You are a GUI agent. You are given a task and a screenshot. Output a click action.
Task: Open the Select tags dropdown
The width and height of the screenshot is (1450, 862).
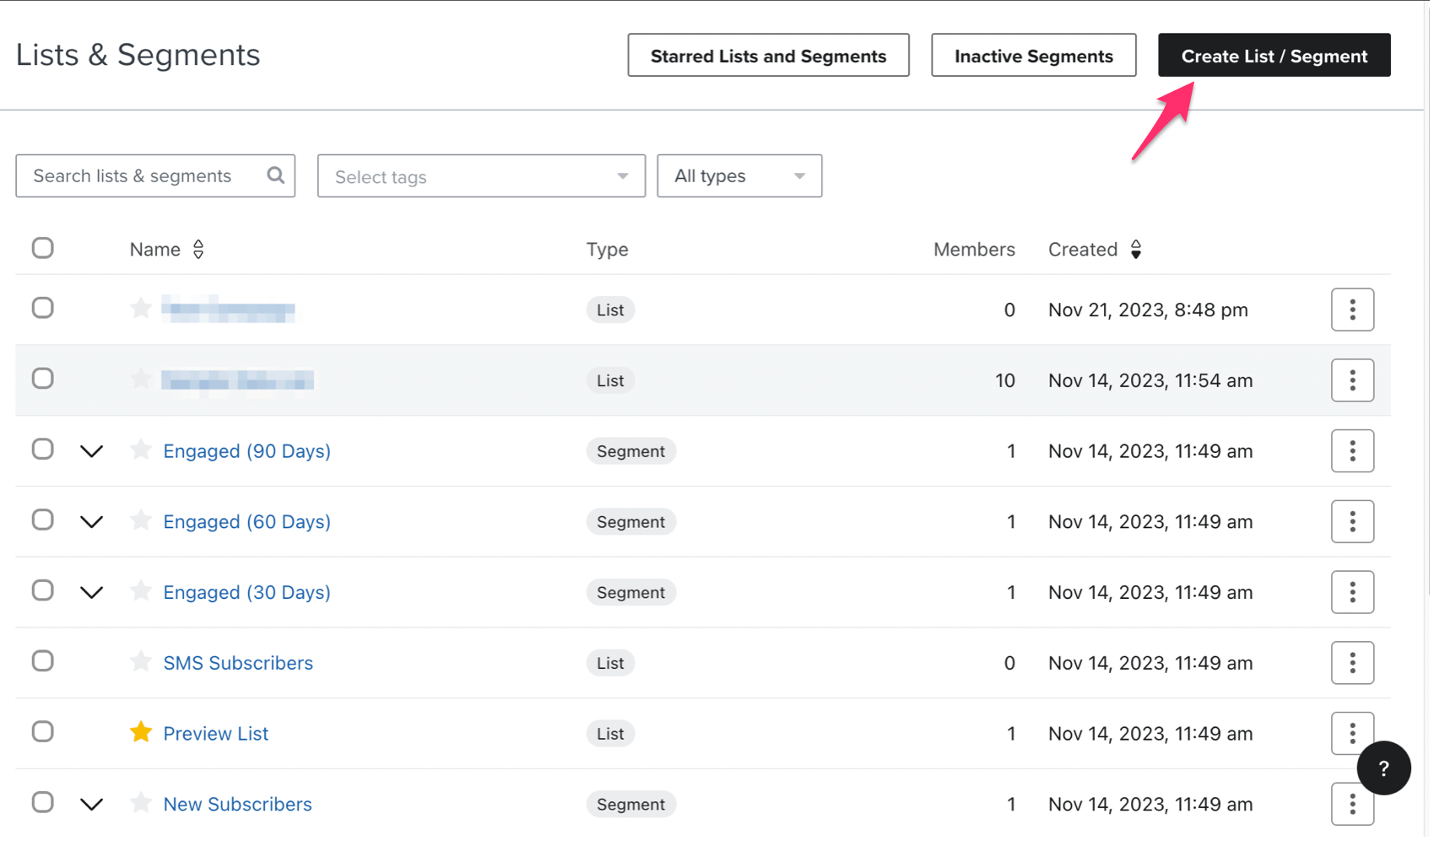click(481, 176)
